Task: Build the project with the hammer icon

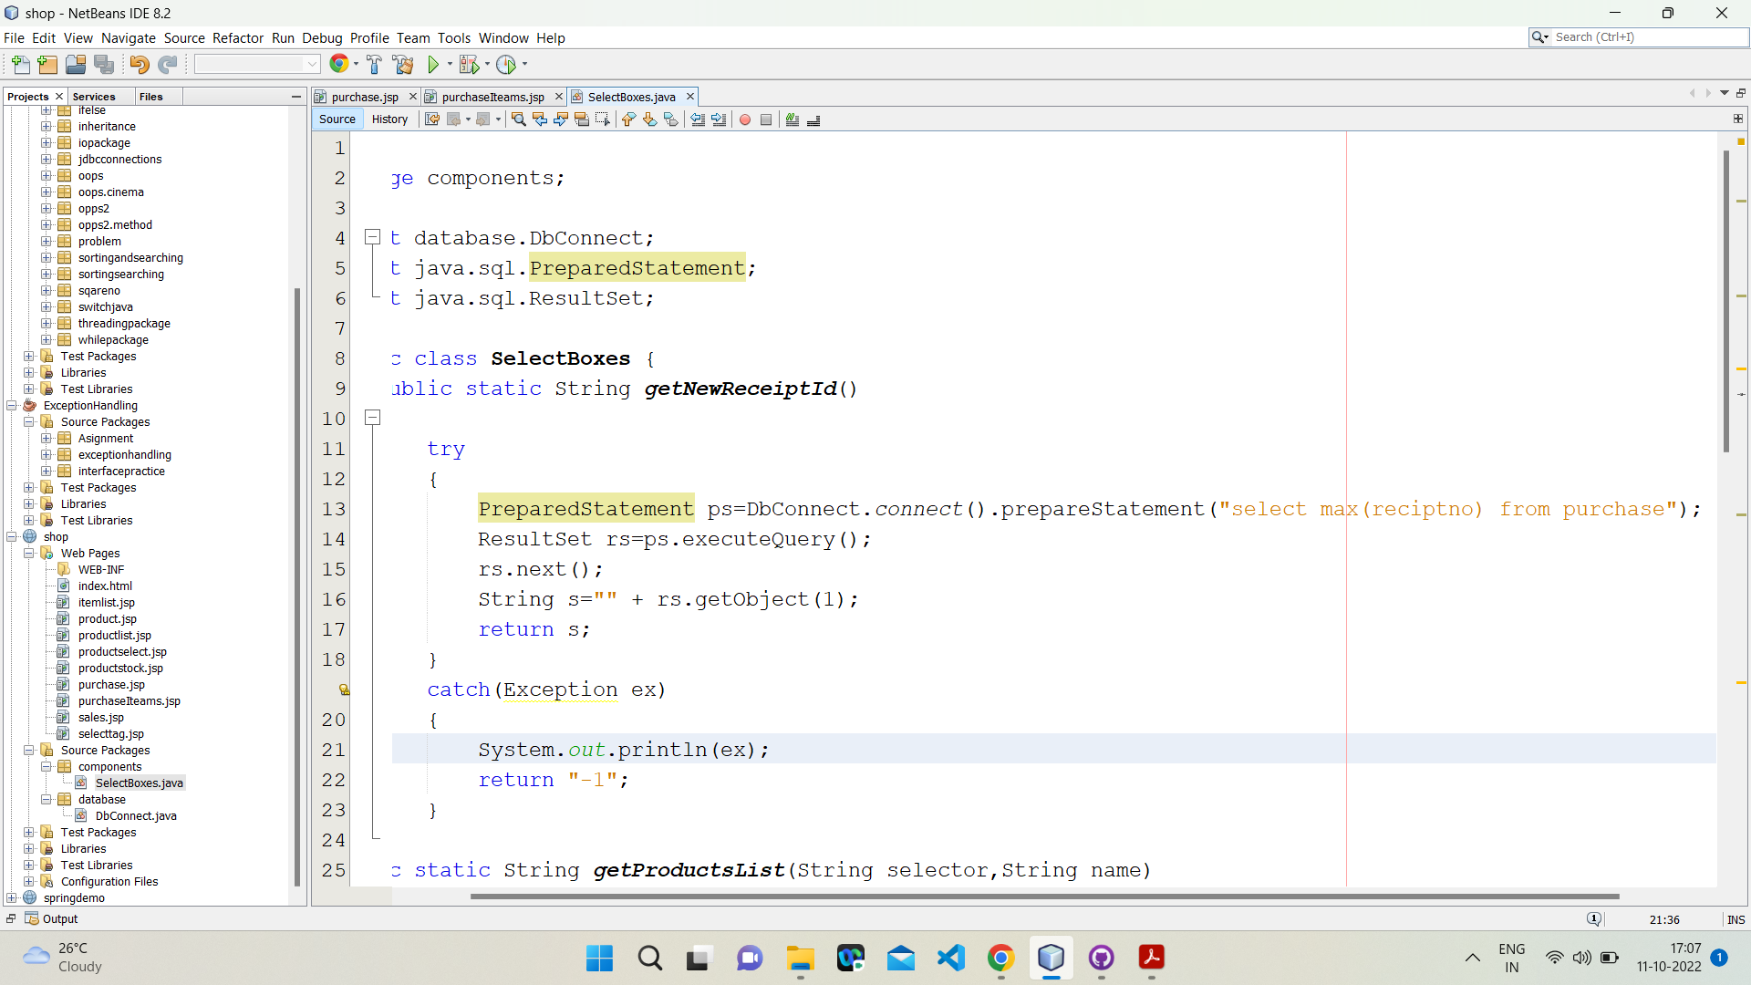Action: (x=374, y=64)
